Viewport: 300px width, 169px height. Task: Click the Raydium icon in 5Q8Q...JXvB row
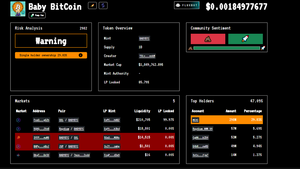coord(18,129)
